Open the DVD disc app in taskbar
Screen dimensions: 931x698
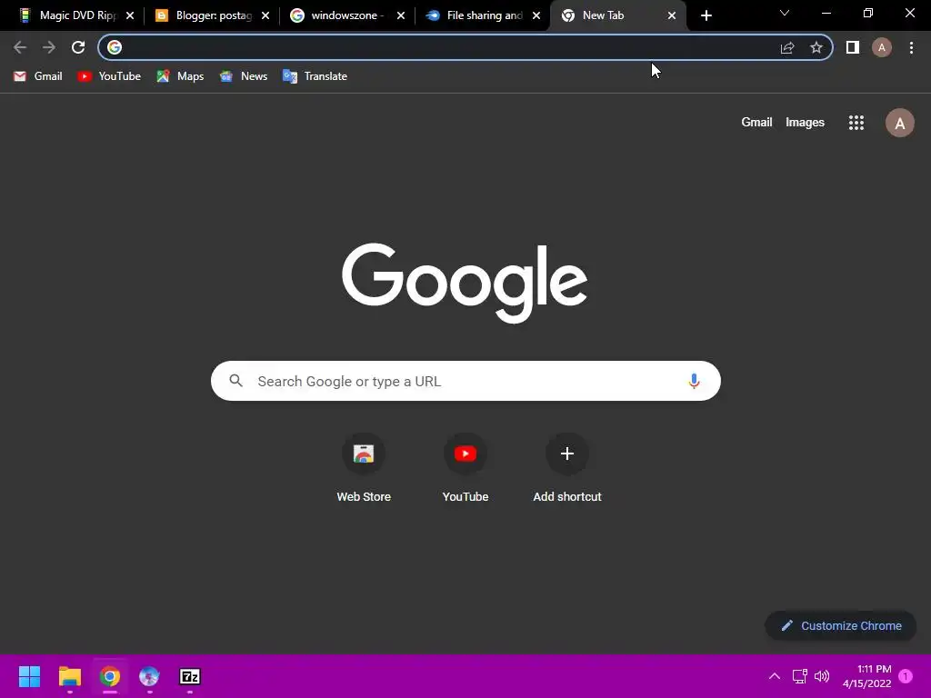[150, 676]
